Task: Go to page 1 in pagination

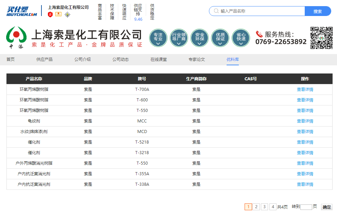Action: point(248,207)
